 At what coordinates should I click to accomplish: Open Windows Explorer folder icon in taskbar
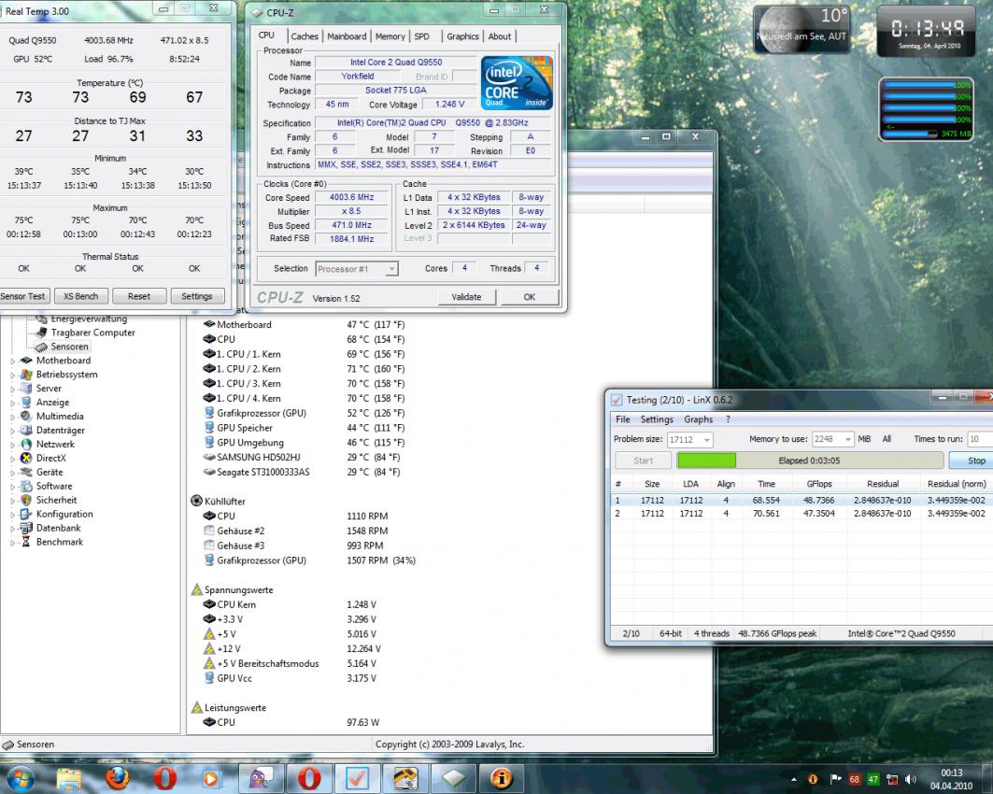pos(70,777)
